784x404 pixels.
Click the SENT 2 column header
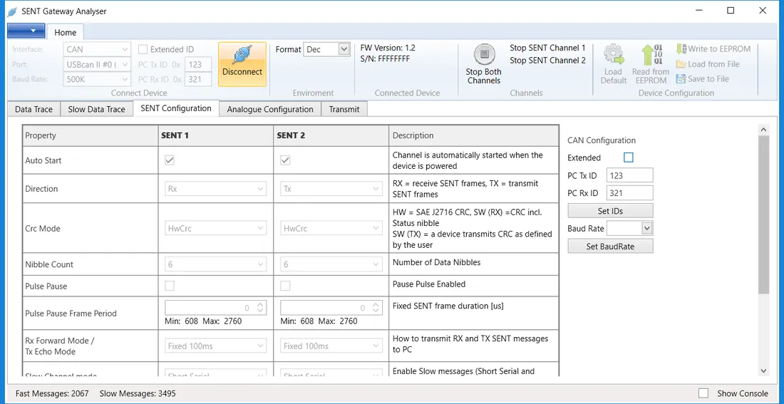click(331, 135)
